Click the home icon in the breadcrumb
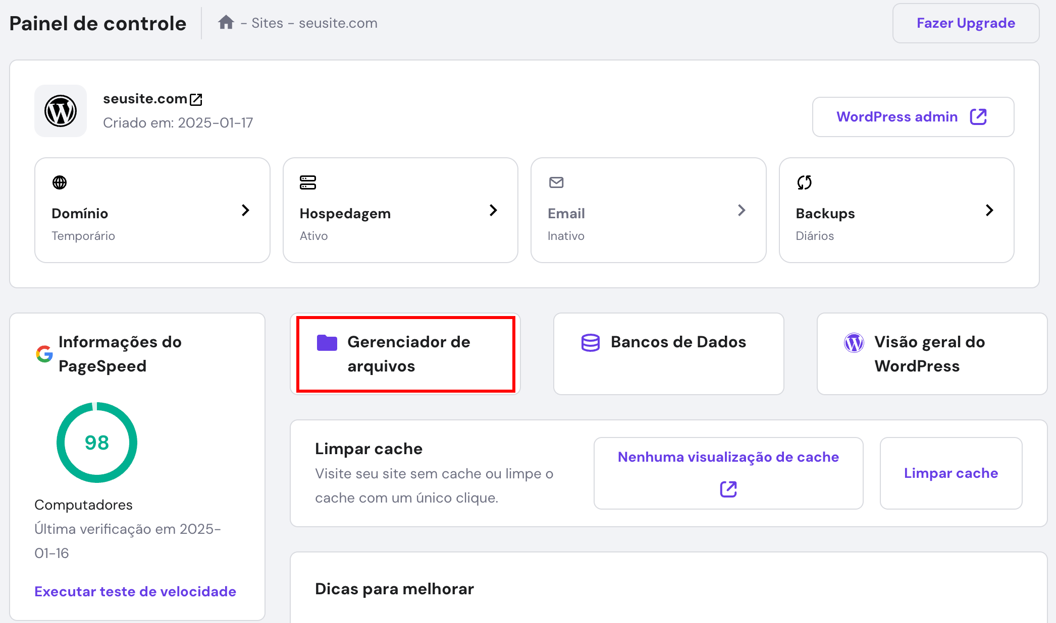1056x623 pixels. [225, 22]
